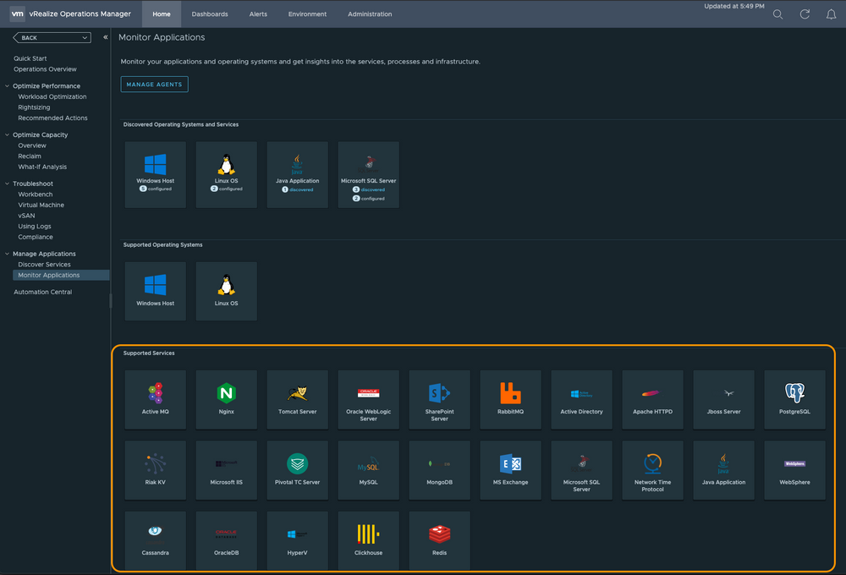Image resolution: width=846 pixels, height=575 pixels.
Task: Open the notifications bell icon
Action: coord(831,14)
